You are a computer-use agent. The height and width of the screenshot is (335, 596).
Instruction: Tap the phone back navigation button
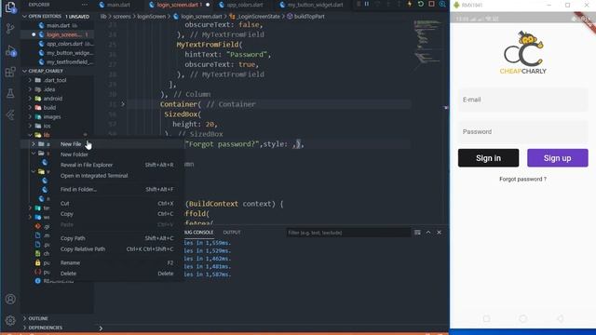click(560, 319)
